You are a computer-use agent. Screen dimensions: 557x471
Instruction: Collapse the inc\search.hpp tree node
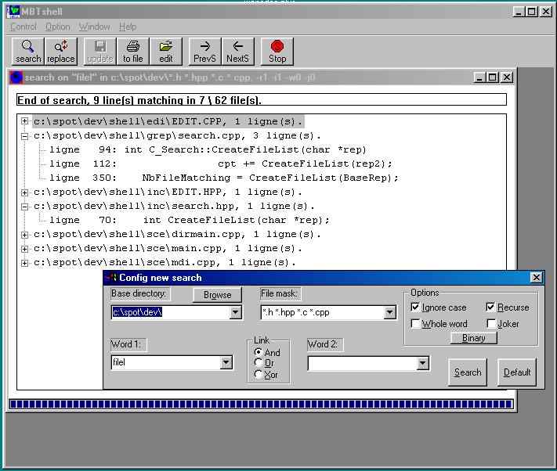click(x=24, y=207)
